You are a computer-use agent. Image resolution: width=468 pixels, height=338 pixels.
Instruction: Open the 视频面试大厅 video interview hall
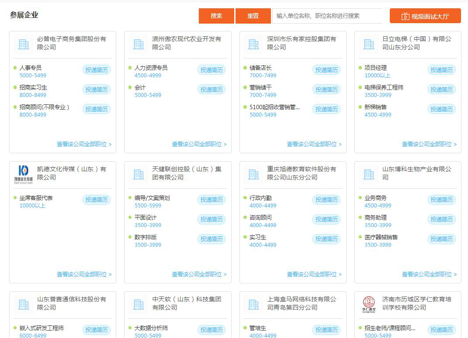[x=425, y=16]
